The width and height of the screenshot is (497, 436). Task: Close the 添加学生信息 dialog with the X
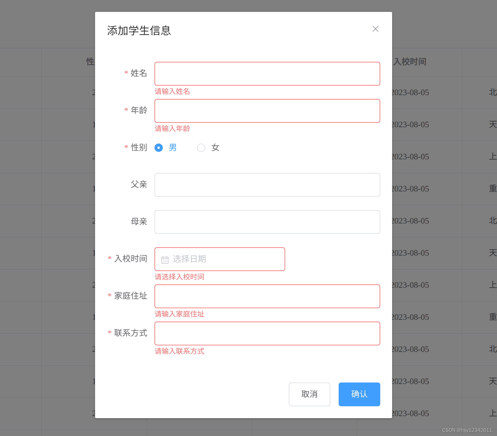375,29
